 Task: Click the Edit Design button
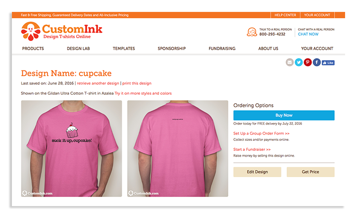(257, 172)
